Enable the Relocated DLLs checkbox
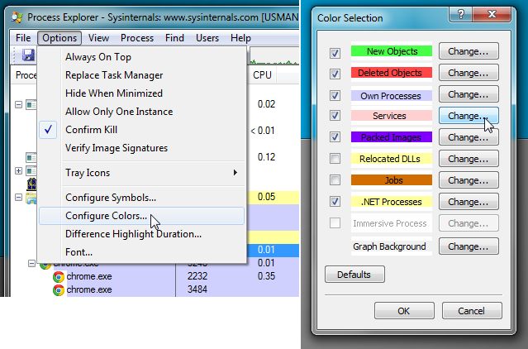The width and height of the screenshot is (528, 349). [x=335, y=158]
